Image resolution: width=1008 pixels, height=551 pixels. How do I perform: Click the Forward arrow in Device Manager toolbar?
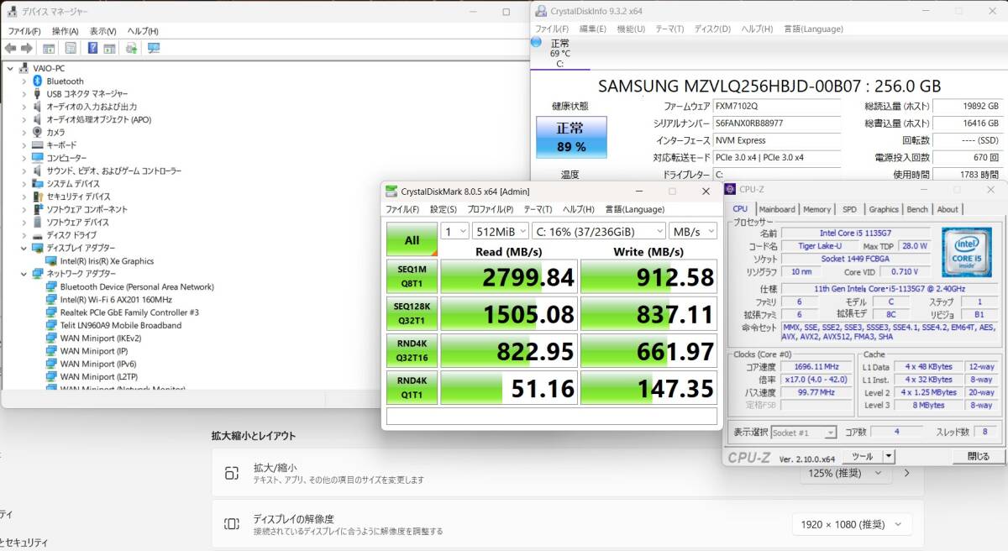pyautogui.click(x=27, y=48)
